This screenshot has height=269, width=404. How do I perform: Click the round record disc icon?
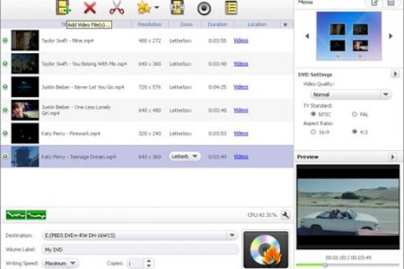[x=204, y=8]
